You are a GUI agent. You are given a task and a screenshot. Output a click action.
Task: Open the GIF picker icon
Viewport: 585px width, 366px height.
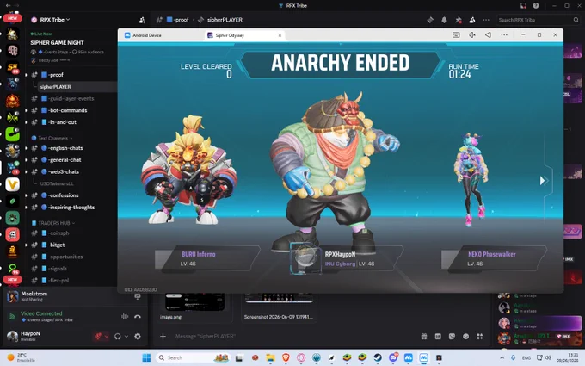tap(438, 337)
